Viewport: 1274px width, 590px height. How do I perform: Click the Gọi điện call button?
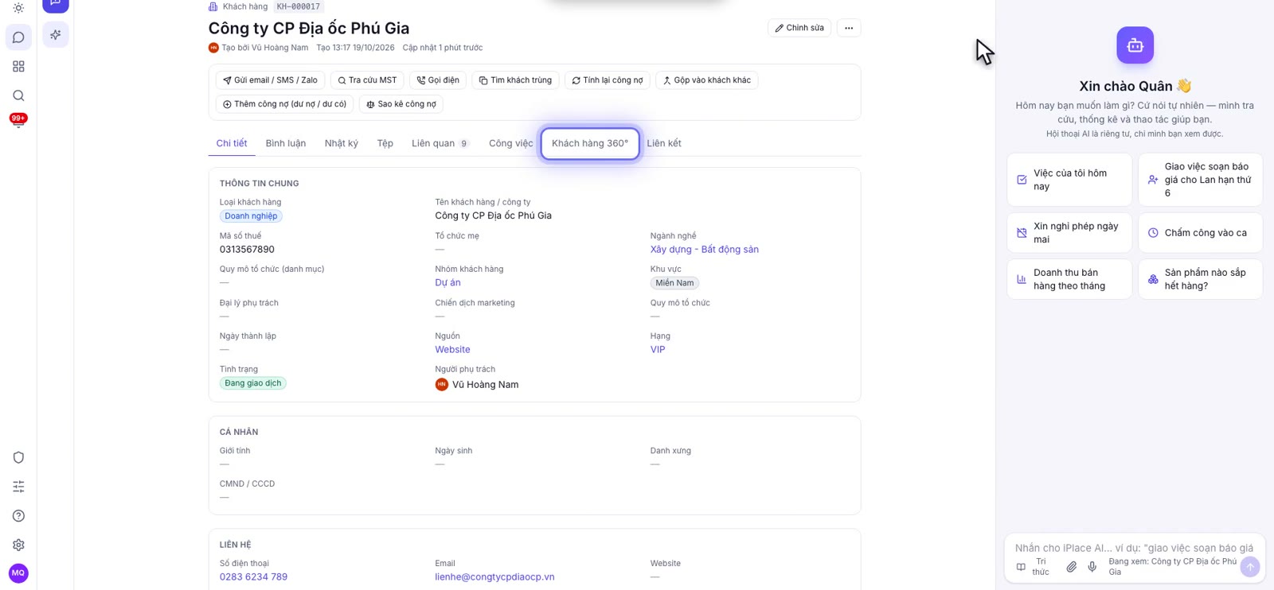click(x=438, y=80)
